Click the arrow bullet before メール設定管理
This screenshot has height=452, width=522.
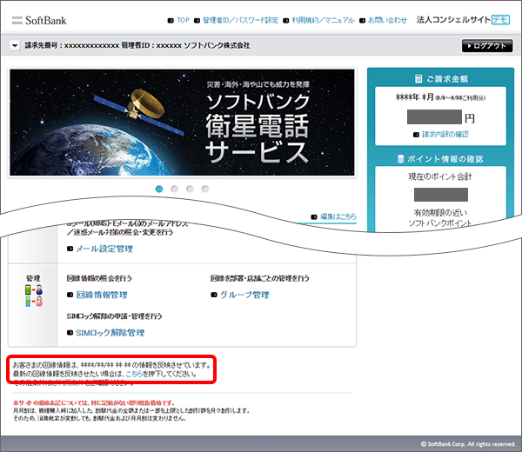coord(70,249)
